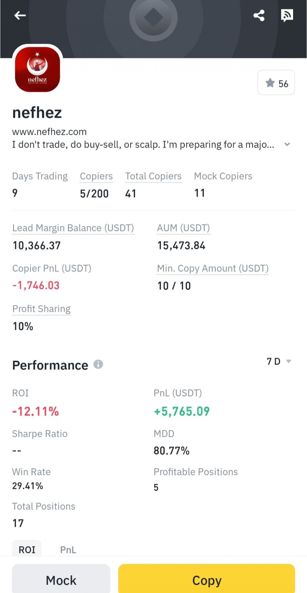
Task: Switch to the ROI chart tab
Action: 27,550
